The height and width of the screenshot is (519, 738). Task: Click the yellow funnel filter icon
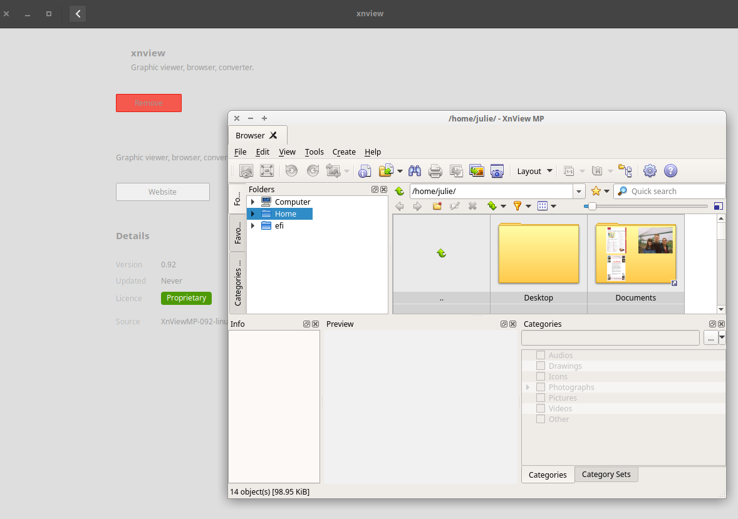click(517, 206)
